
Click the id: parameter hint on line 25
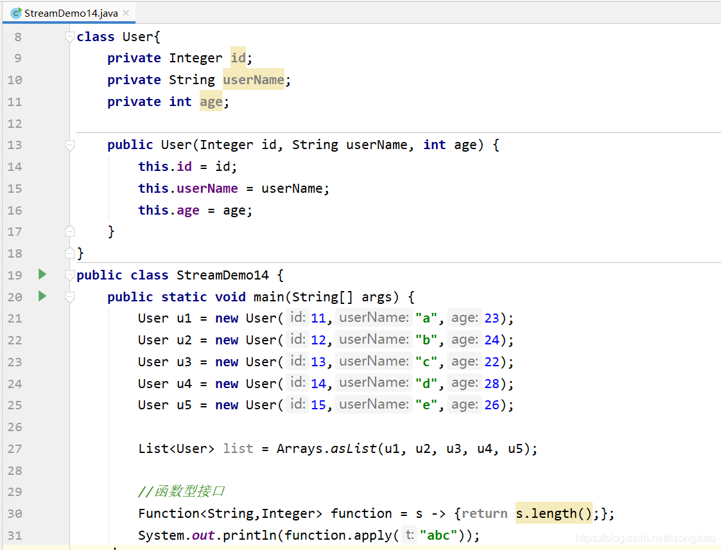click(297, 404)
